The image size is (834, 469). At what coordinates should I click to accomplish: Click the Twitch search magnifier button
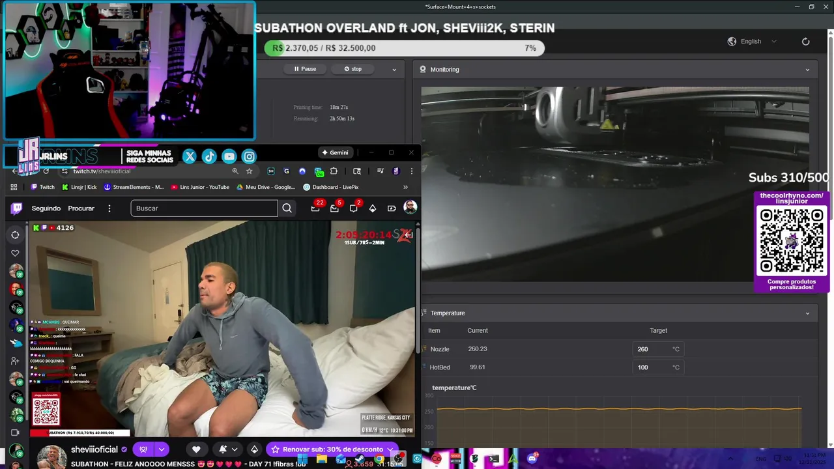pos(287,208)
